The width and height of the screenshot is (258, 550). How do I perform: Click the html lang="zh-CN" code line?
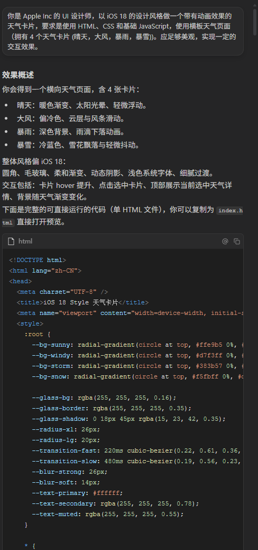45,271
